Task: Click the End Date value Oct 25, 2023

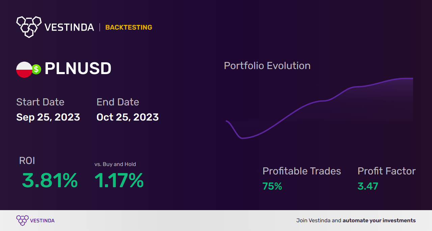Action: (x=128, y=117)
